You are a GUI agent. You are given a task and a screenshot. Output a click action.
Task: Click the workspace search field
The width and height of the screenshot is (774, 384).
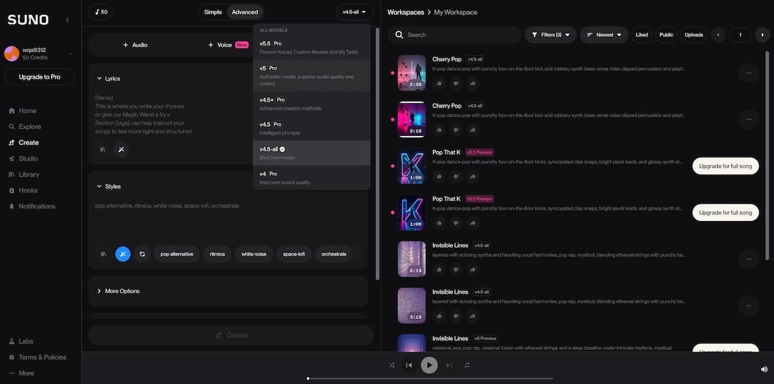(455, 35)
